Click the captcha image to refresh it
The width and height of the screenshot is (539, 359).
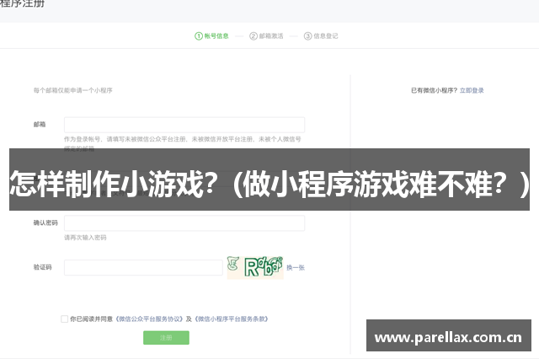click(255, 267)
